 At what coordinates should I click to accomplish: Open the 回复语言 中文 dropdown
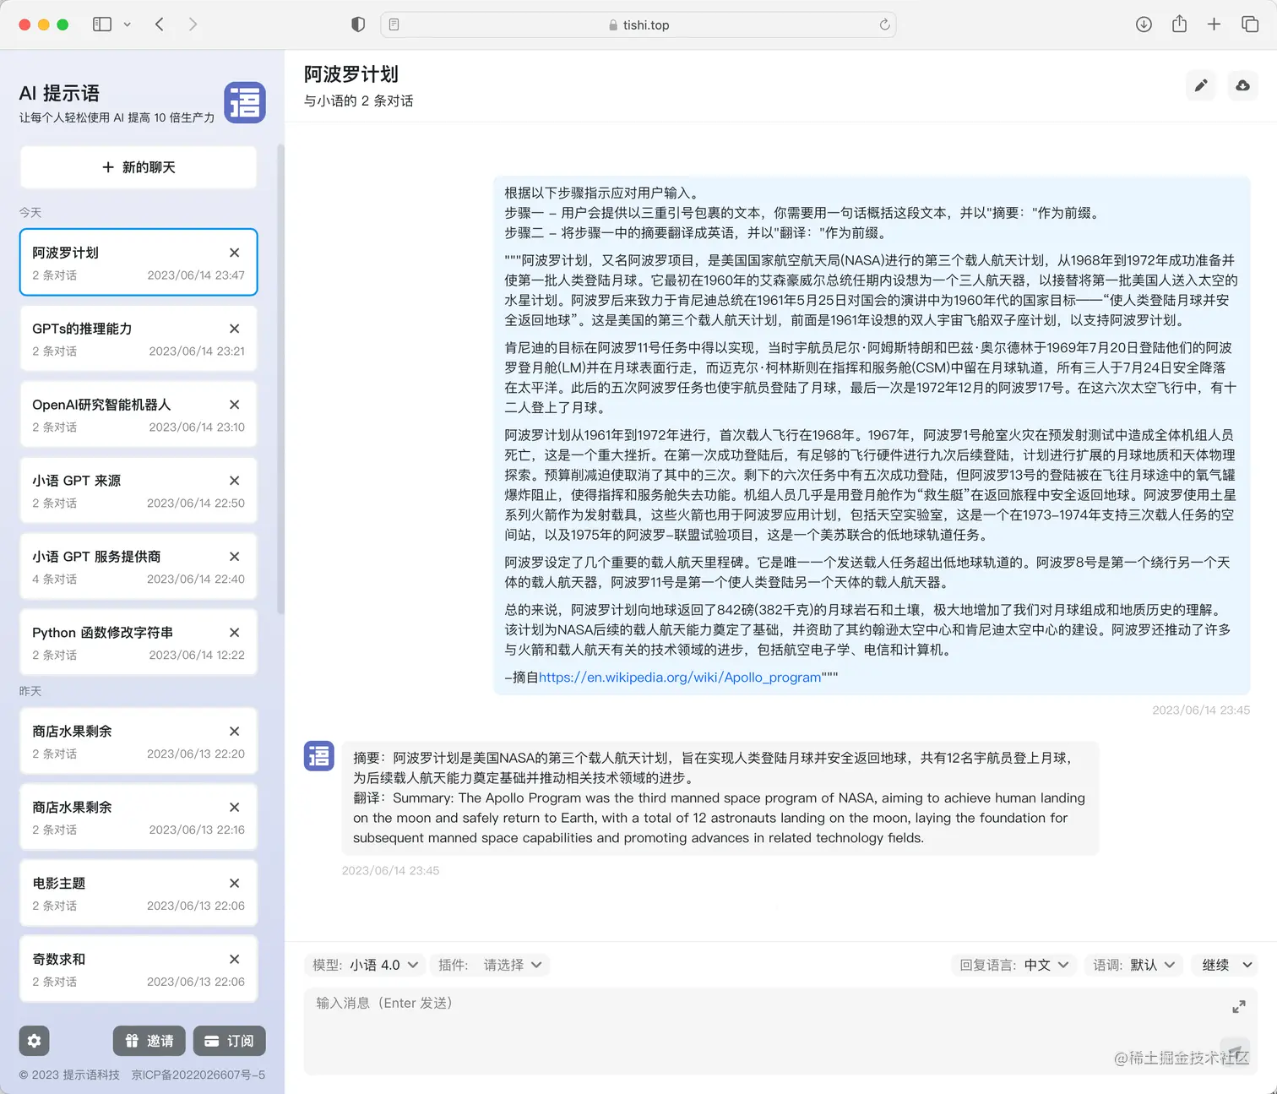click(1014, 965)
